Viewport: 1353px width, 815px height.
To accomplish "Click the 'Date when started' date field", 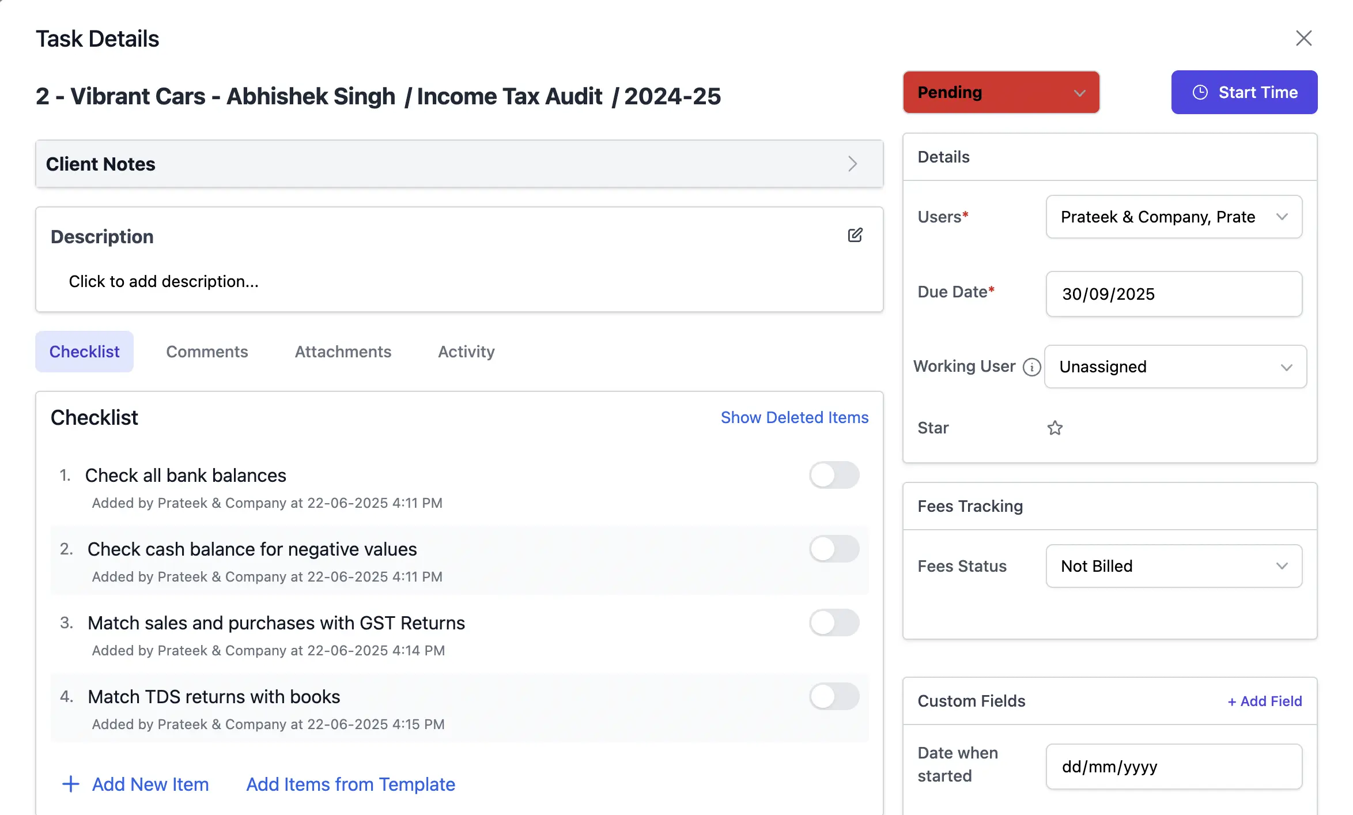I will (x=1174, y=767).
